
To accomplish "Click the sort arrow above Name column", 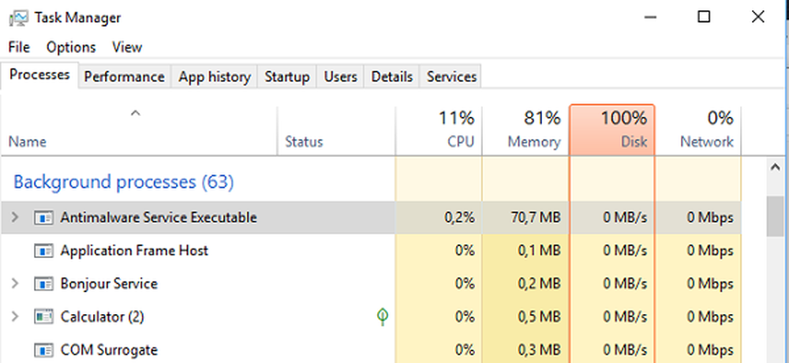I will pos(135,114).
